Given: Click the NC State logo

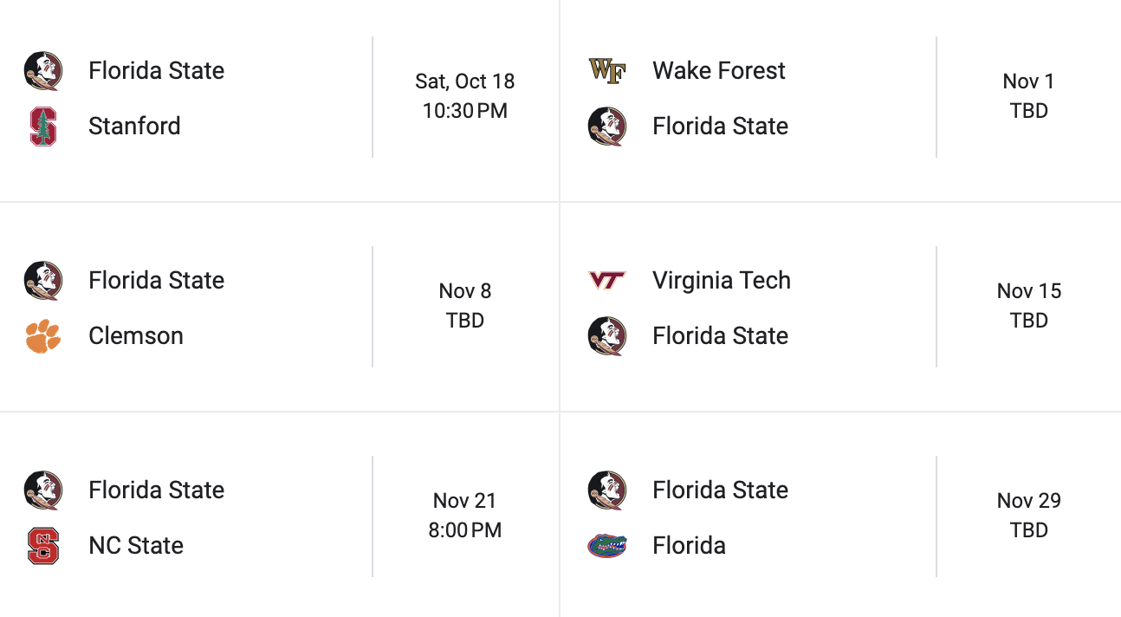Looking at the screenshot, I should [x=42, y=546].
